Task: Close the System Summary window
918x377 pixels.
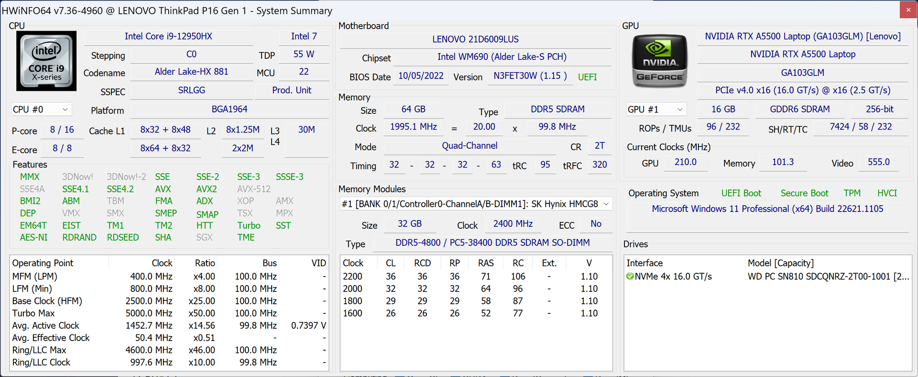Action: pos(908,10)
